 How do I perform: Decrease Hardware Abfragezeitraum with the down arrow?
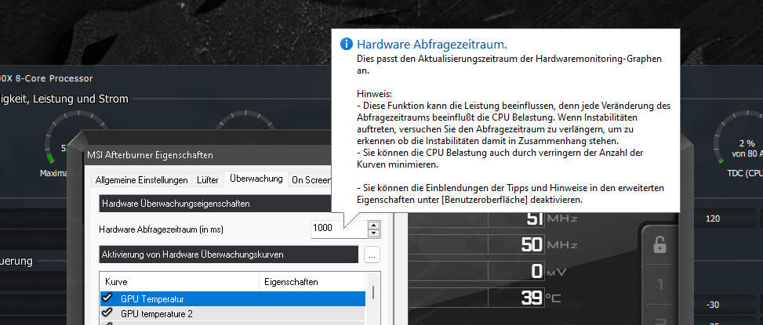click(373, 233)
